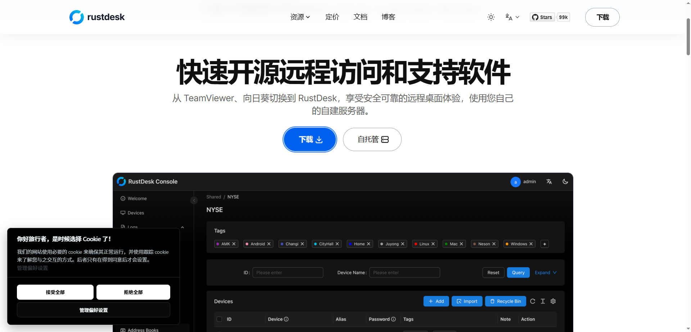
Task: Collapse the console sidebar with arrow button
Action: tap(194, 200)
